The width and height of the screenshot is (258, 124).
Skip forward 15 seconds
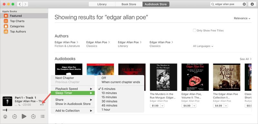point(34,117)
